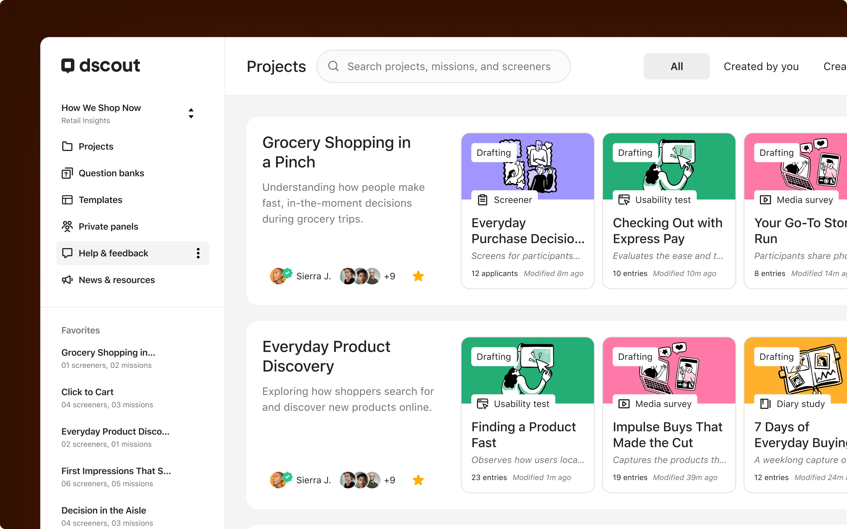Viewport: 847px width, 529px height.
Task: Click the News & resources megaphone icon
Action: [67, 280]
